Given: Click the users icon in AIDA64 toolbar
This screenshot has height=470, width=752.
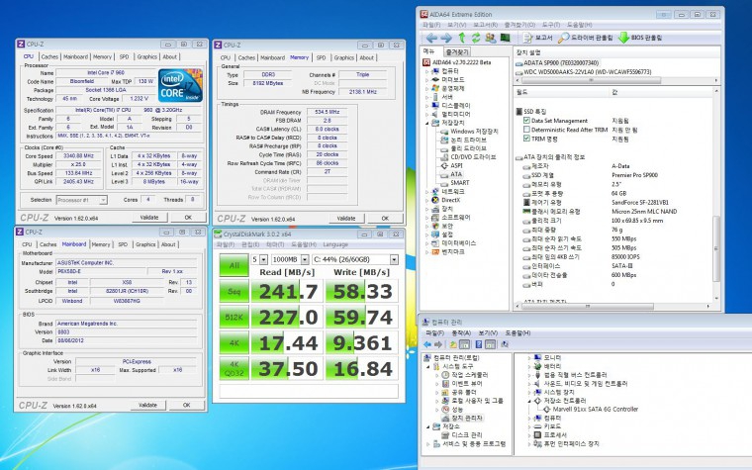Looking at the screenshot, I should point(491,38).
